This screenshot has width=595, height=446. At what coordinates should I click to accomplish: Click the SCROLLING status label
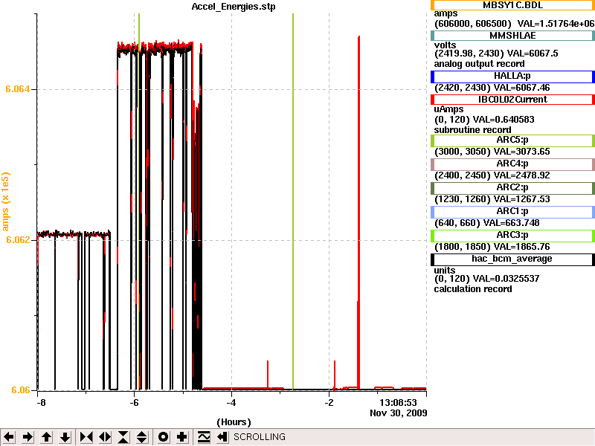pyautogui.click(x=259, y=437)
